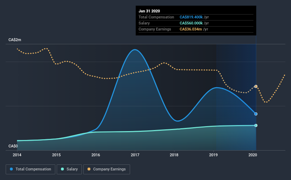Click the 2017 x-axis label
Image resolution: width=291 pixels, height=180 pixels.
(x=135, y=155)
